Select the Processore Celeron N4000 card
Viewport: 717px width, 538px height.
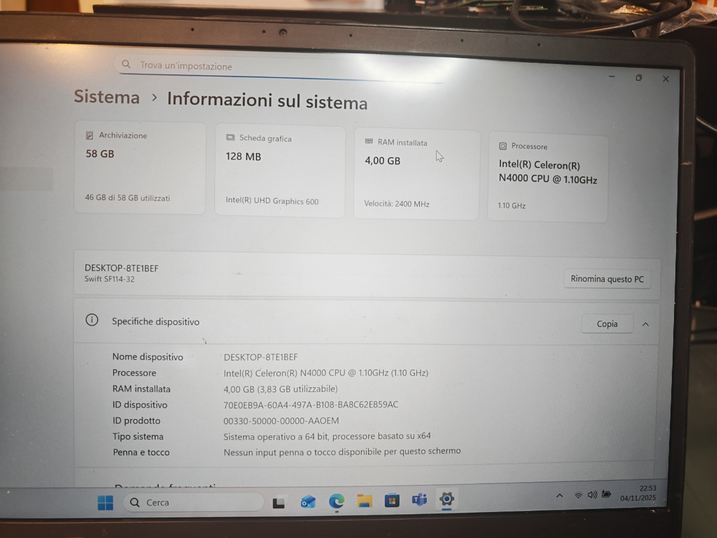(x=548, y=178)
